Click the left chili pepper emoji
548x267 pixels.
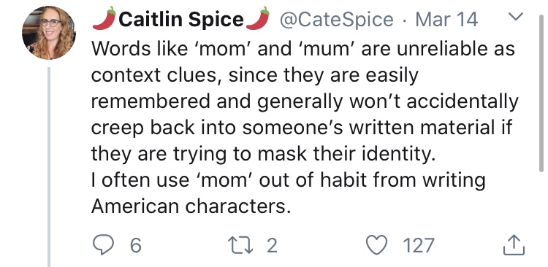click(104, 18)
